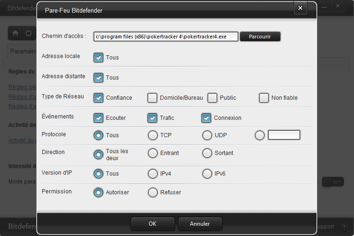Close the Pare-Feu Bitdefender dialog
Screen dimensions: 354x236
300,8
